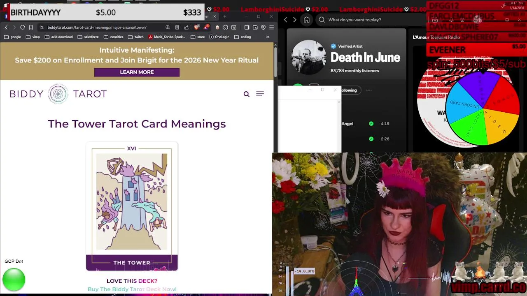527x296 pixels.
Task: Click the Spotify notifications bell icon
Action: click(451, 20)
